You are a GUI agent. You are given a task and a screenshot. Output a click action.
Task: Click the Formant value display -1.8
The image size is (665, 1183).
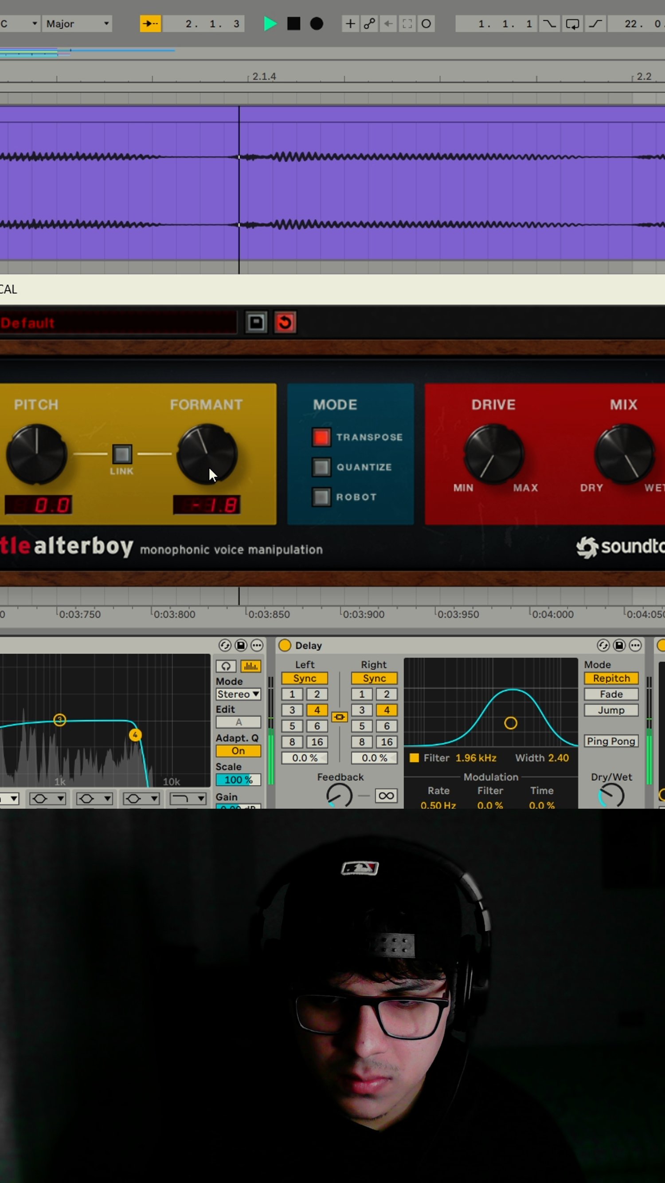207,505
